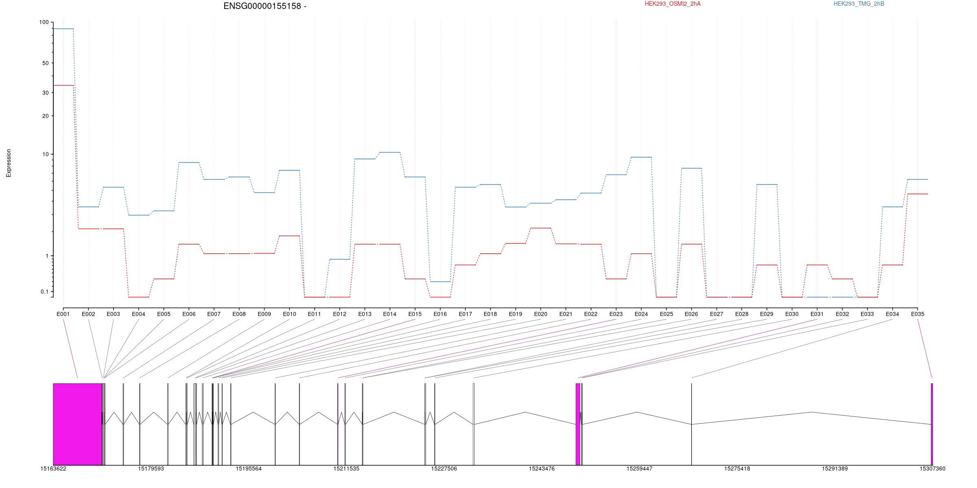
Task: Click genomic coordinate 15307360
Action: tap(933, 468)
